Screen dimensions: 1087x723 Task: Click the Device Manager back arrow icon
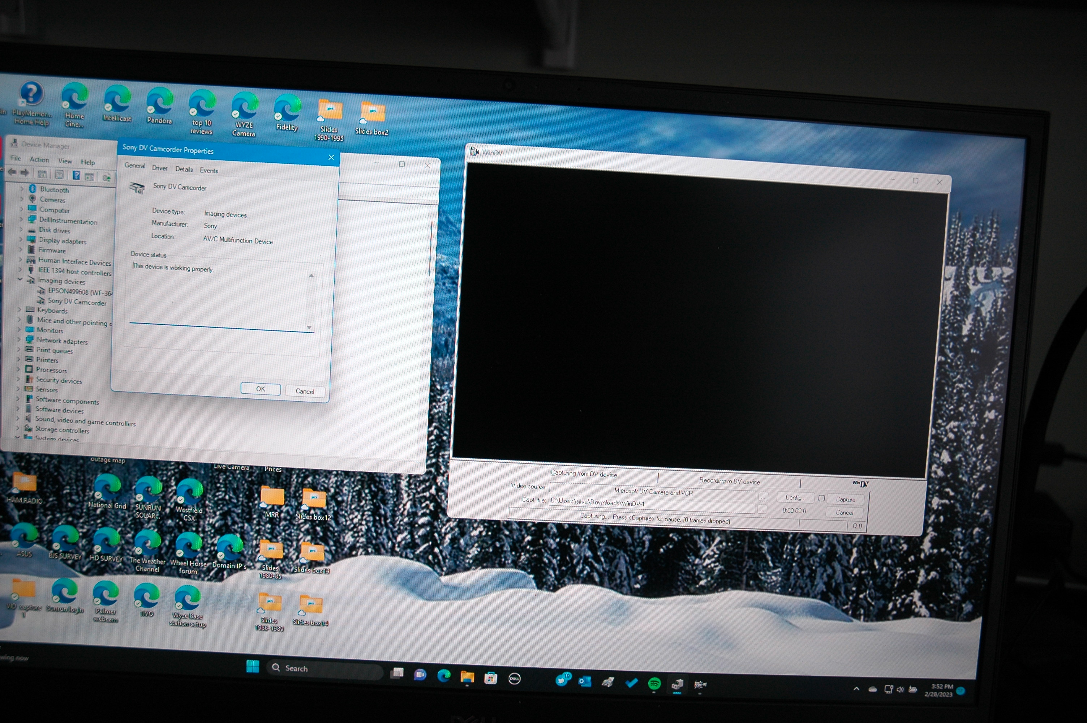tap(12, 172)
